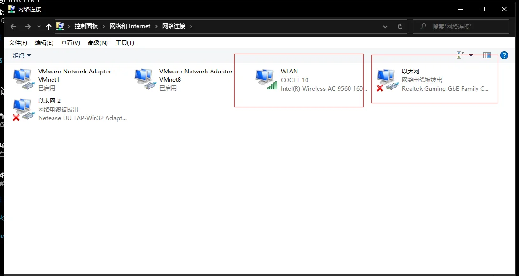Click the change view icon near top right
This screenshot has height=276, width=519.
(x=460, y=55)
